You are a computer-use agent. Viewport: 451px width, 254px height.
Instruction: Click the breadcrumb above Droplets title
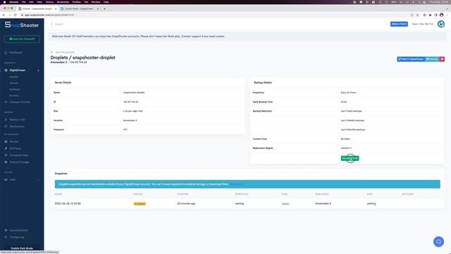[x=65, y=52]
